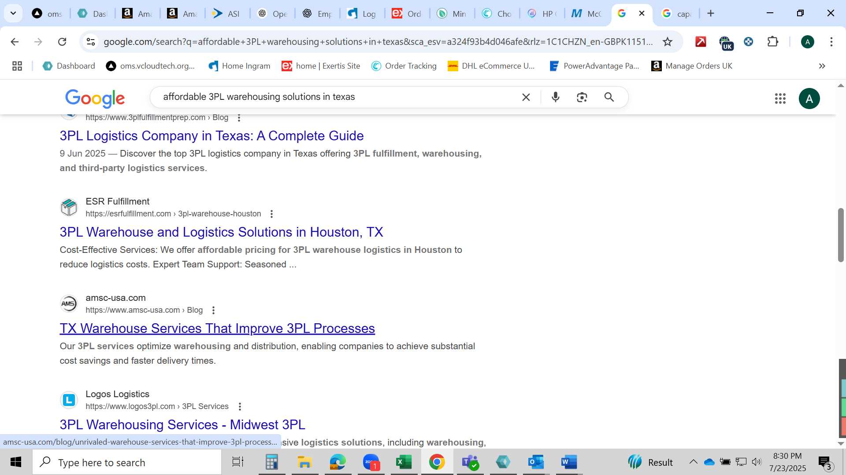The image size is (846, 475).
Task: Open the taskbar volume speaker icon
Action: click(757, 462)
